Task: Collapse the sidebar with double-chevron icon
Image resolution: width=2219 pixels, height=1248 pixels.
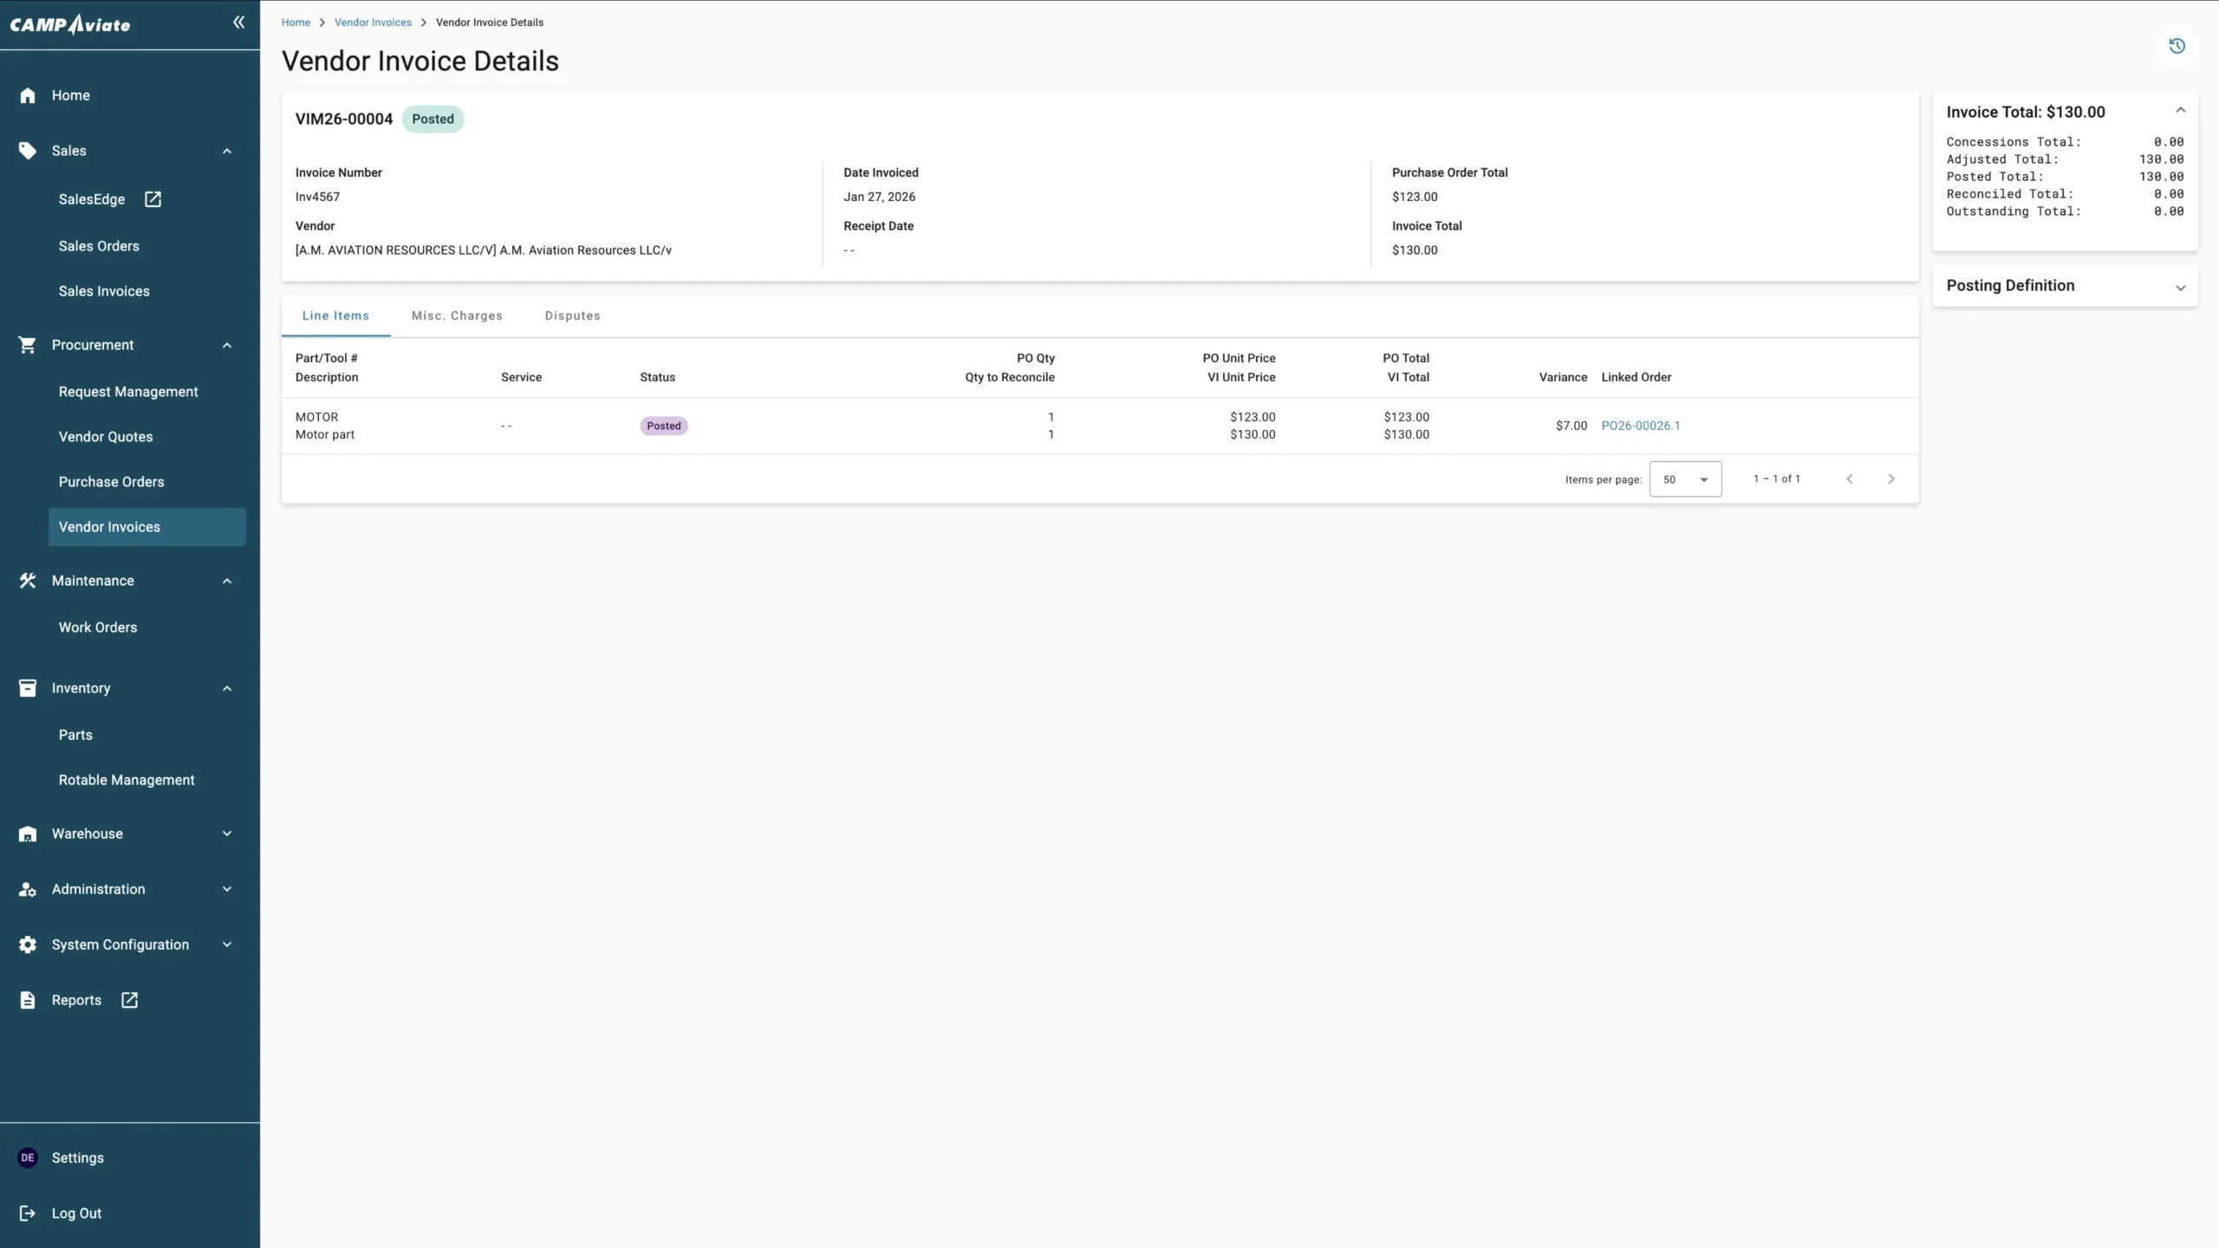Action: tap(238, 23)
